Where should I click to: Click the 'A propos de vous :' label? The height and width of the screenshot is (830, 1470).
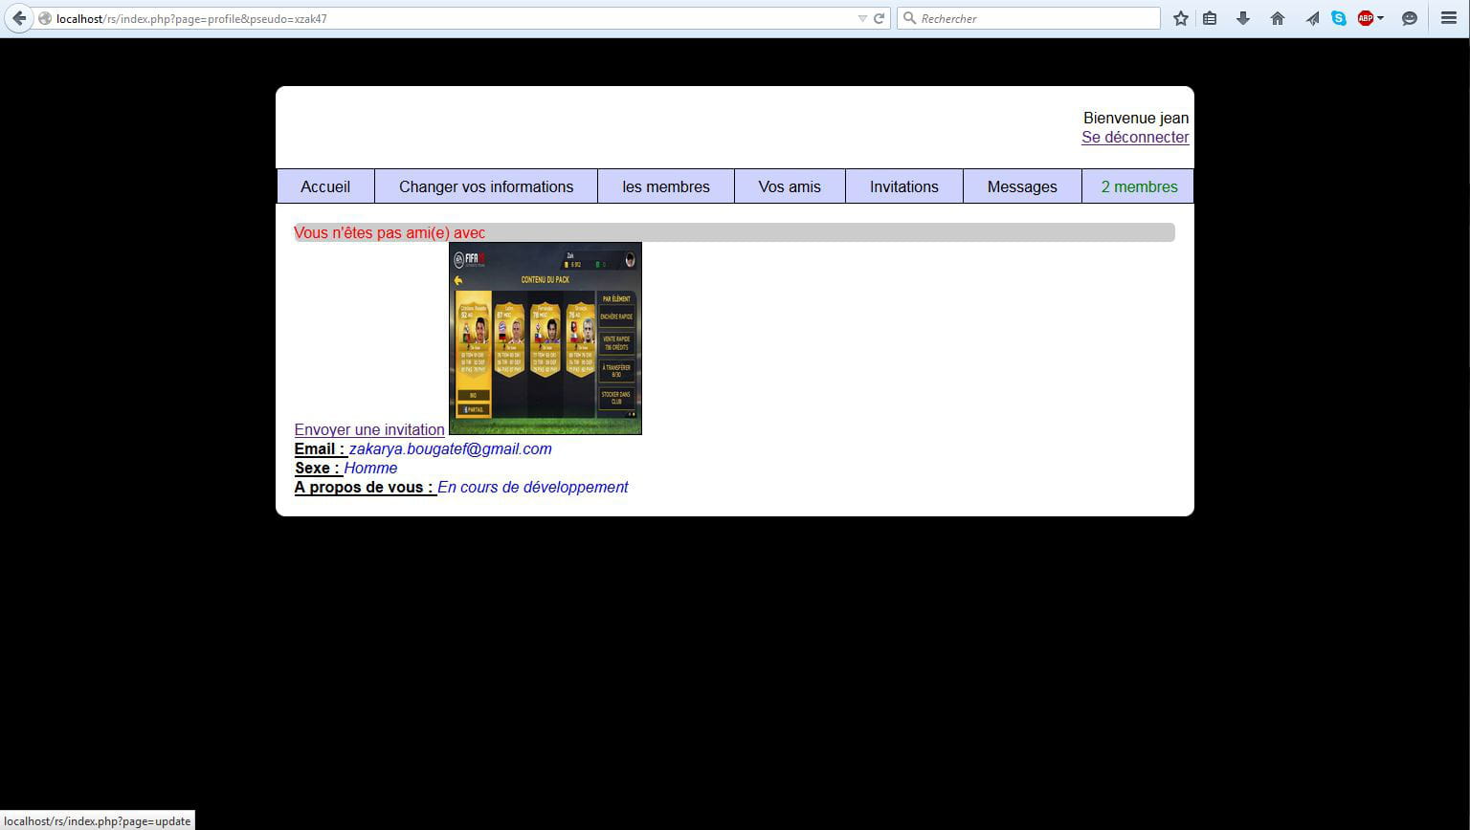pos(365,487)
